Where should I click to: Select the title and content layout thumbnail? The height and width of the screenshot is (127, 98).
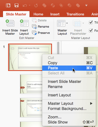(31, 108)
